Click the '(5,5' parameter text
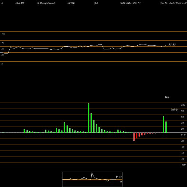Screen dimensions: 187x187 pyautogui.click(x=96, y=3)
